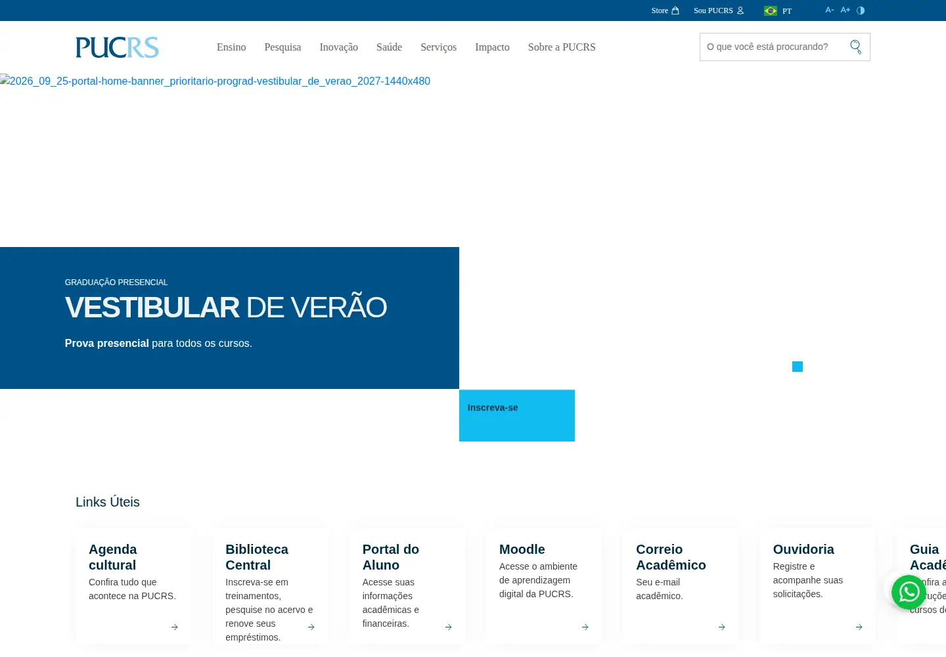
Task: Open the Saúde menu
Action: (x=389, y=47)
